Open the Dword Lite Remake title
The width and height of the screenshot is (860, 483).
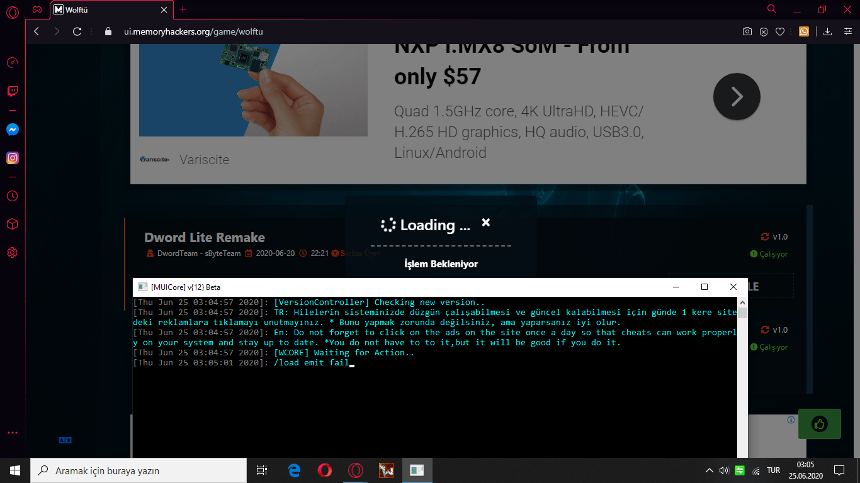205,238
